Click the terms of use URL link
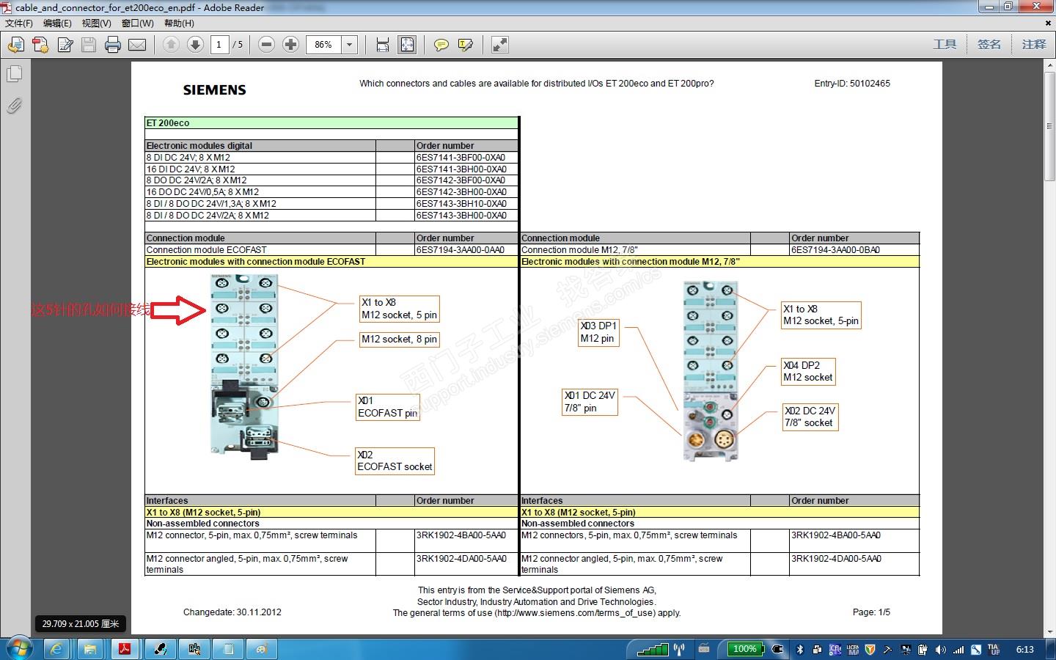1056x660 pixels. tap(574, 613)
